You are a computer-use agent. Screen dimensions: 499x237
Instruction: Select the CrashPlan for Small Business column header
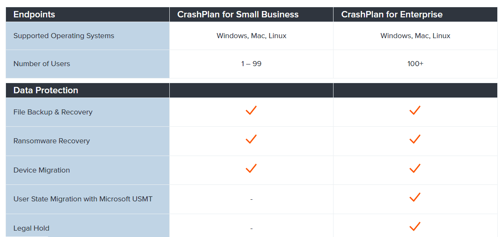point(238,14)
